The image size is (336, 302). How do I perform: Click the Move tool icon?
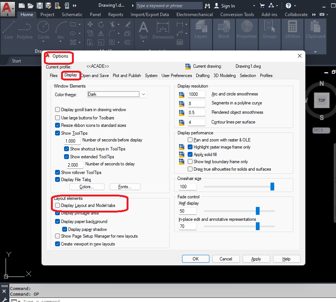90,24
